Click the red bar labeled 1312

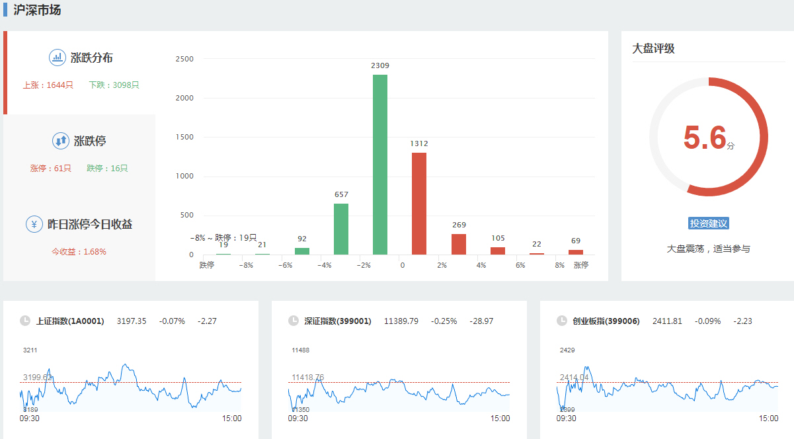click(x=419, y=204)
